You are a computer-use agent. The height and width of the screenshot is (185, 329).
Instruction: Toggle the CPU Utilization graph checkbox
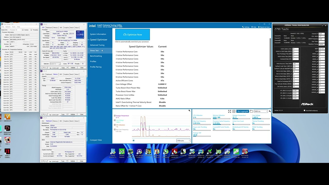pos(115,125)
